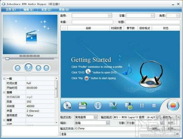
Task: Start ripping with the red Rip button
Action: click(173, 106)
